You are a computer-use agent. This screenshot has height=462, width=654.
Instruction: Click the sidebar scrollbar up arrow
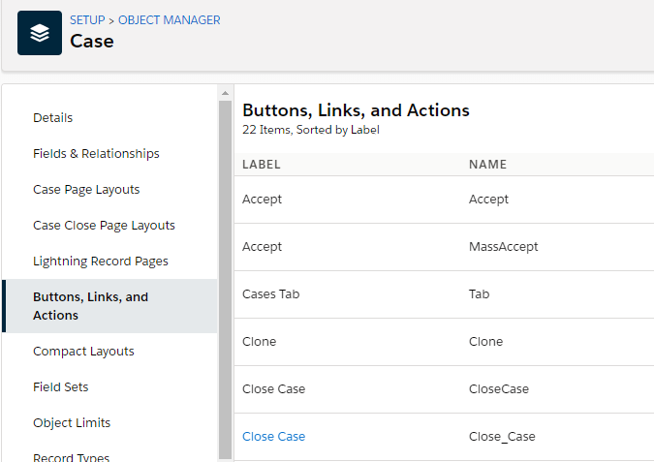point(225,93)
